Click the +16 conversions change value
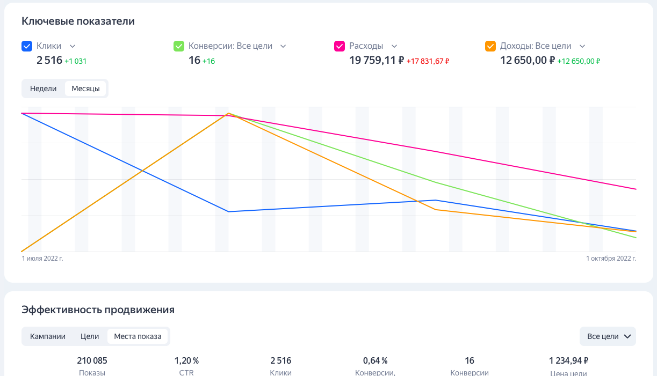The height and width of the screenshot is (376, 657). pyautogui.click(x=208, y=61)
